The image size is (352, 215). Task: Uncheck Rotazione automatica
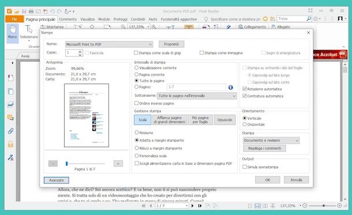(x=245, y=89)
